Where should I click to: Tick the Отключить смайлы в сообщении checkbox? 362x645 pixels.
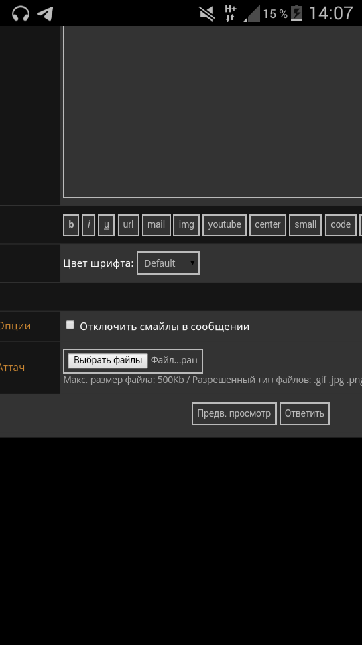point(70,325)
